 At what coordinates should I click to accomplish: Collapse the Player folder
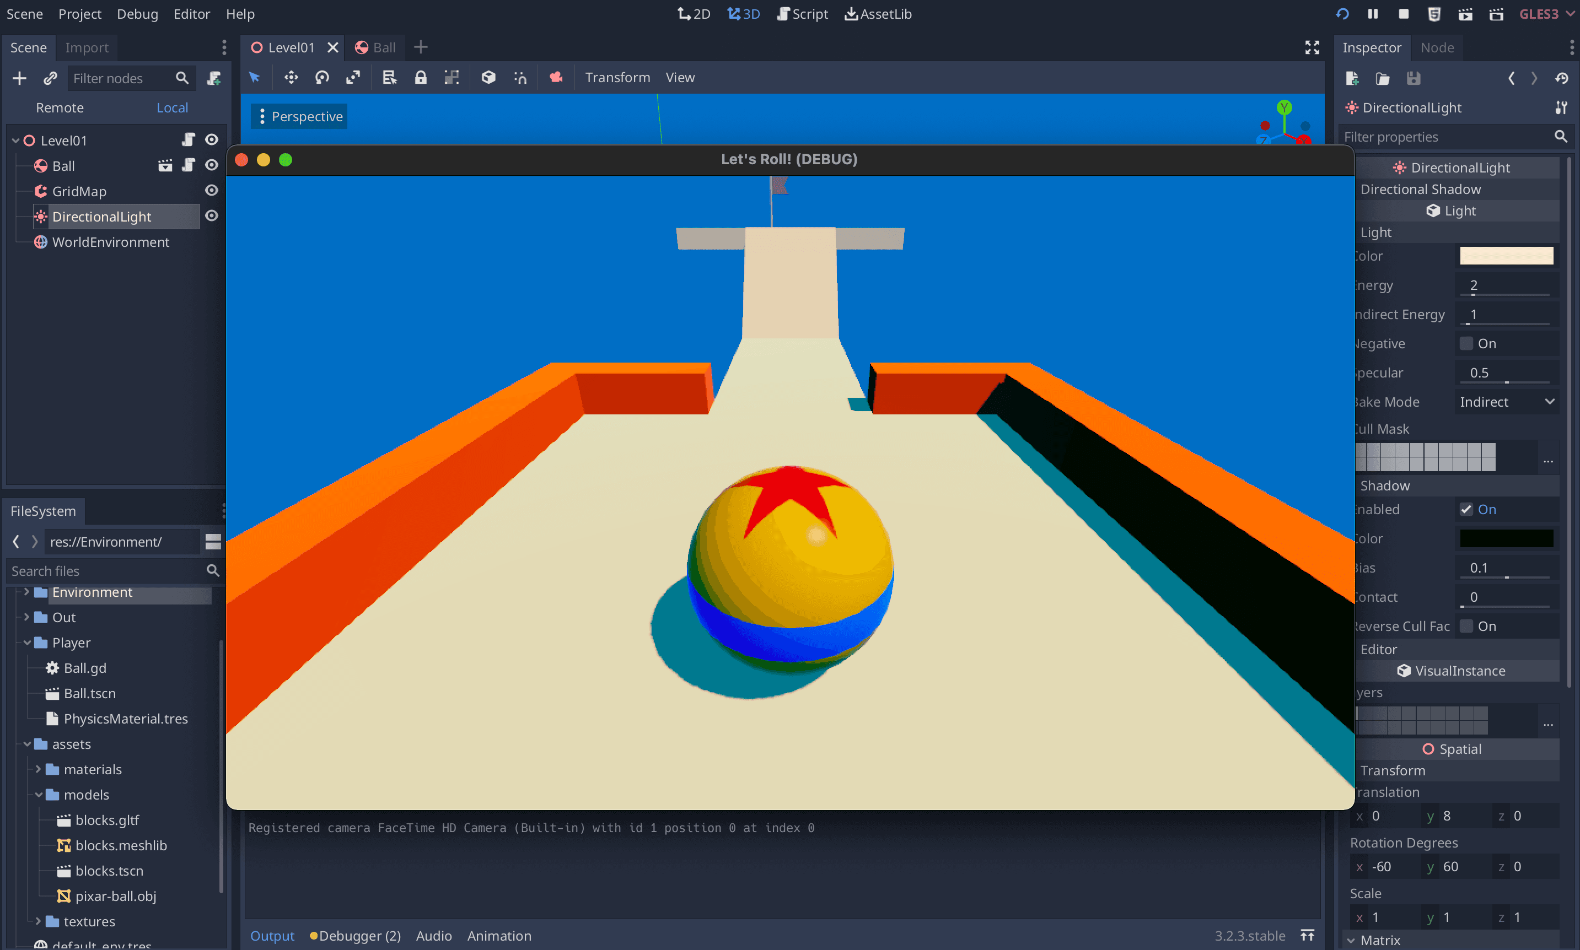(27, 643)
